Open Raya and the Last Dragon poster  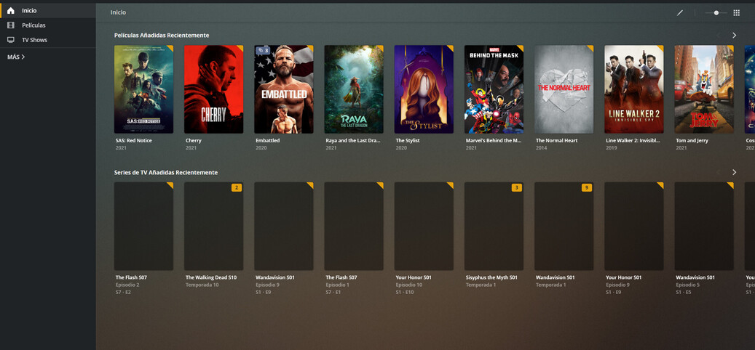pyautogui.click(x=354, y=89)
